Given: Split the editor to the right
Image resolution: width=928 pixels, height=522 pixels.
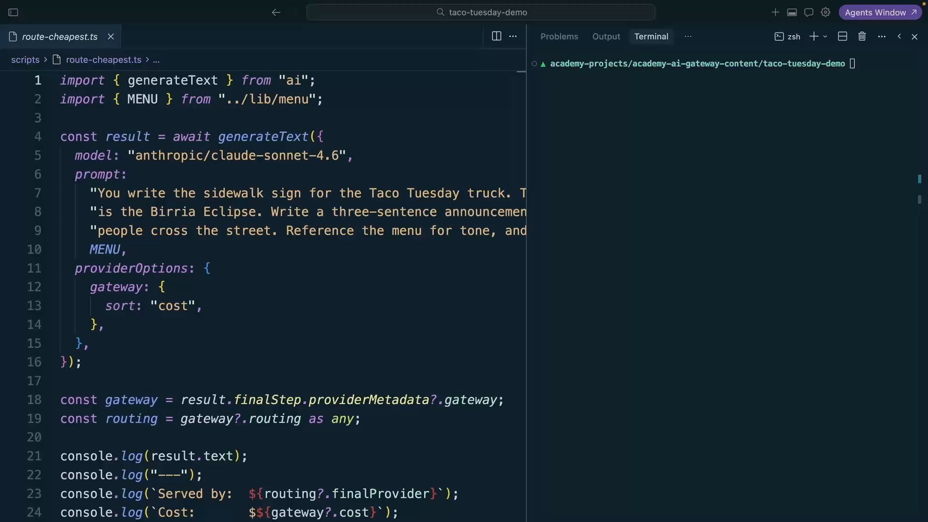Looking at the screenshot, I should coord(496,36).
